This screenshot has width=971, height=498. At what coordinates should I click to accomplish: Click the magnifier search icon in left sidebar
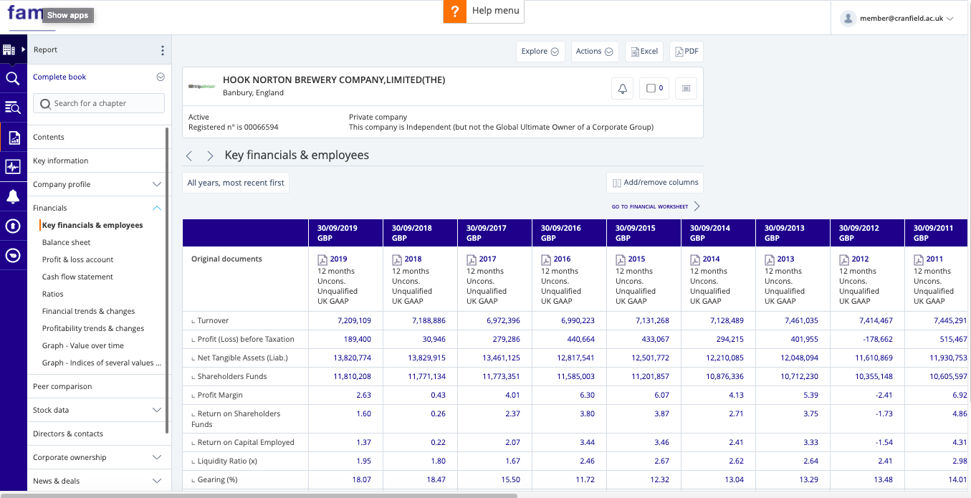[13, 78]
